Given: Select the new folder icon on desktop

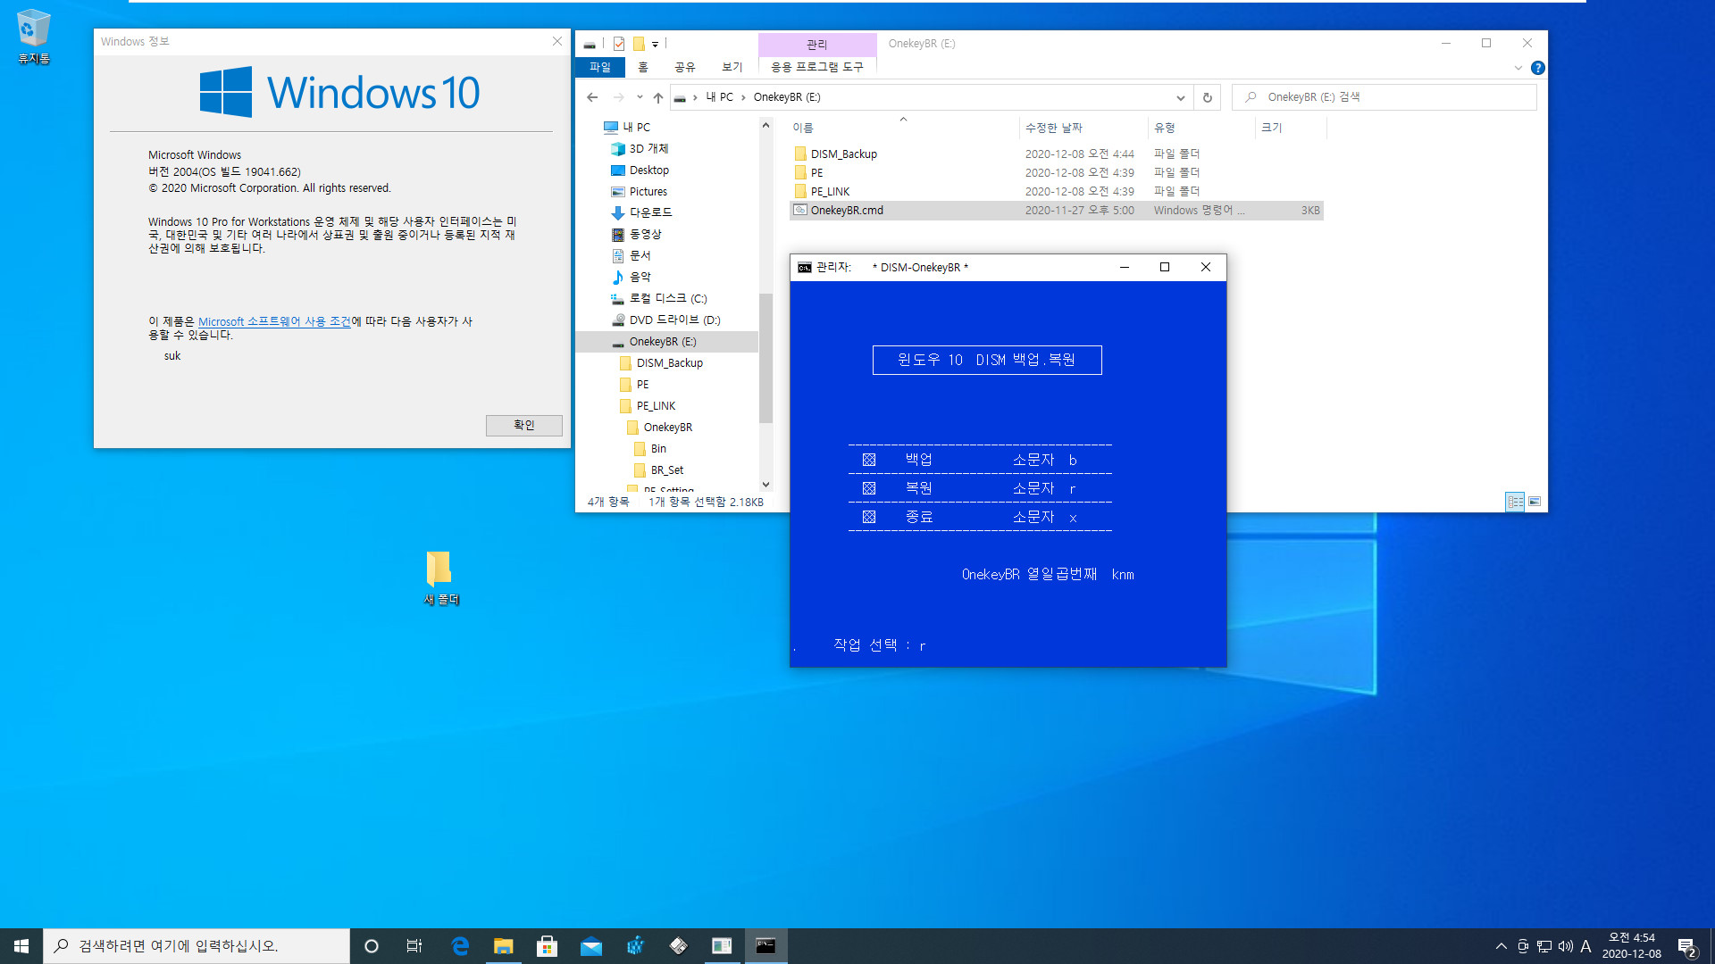Looking at the screenshot, I should coord(439,578).
